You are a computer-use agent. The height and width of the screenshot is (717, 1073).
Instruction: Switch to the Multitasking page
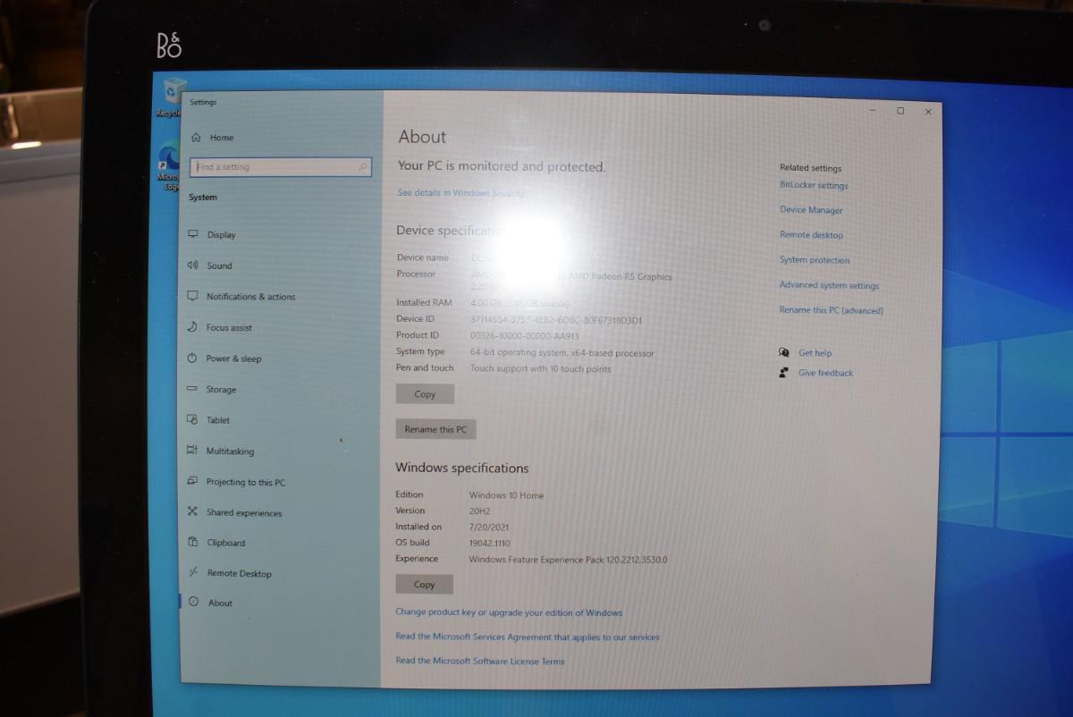click(230, 451)
